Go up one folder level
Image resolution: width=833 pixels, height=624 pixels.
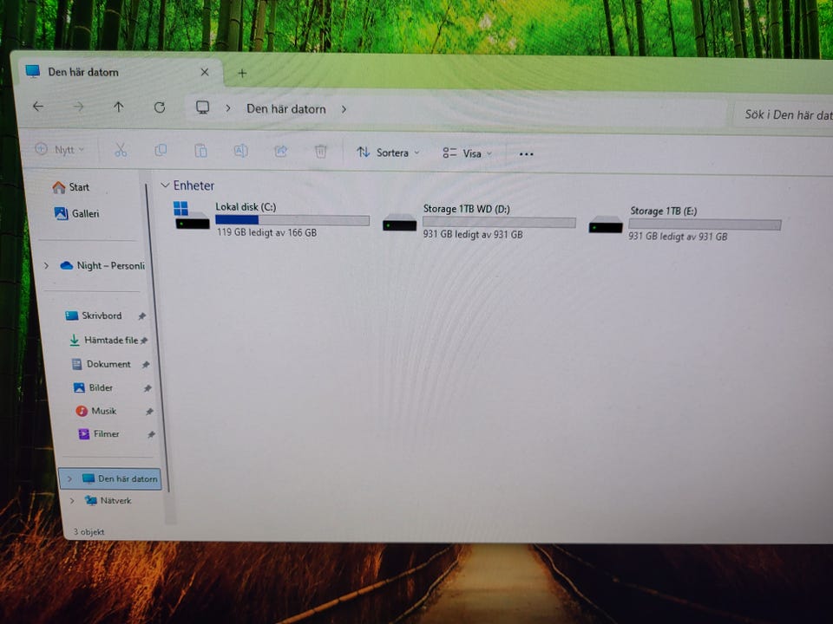pyautogui.click(x=119, y=107)
